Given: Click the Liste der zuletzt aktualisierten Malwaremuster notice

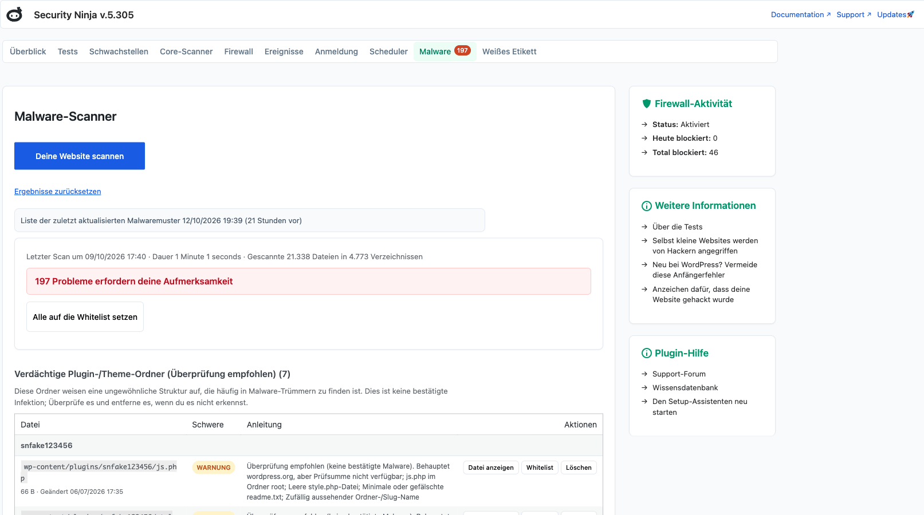Looking at the screenshot, I should [250, 220].
